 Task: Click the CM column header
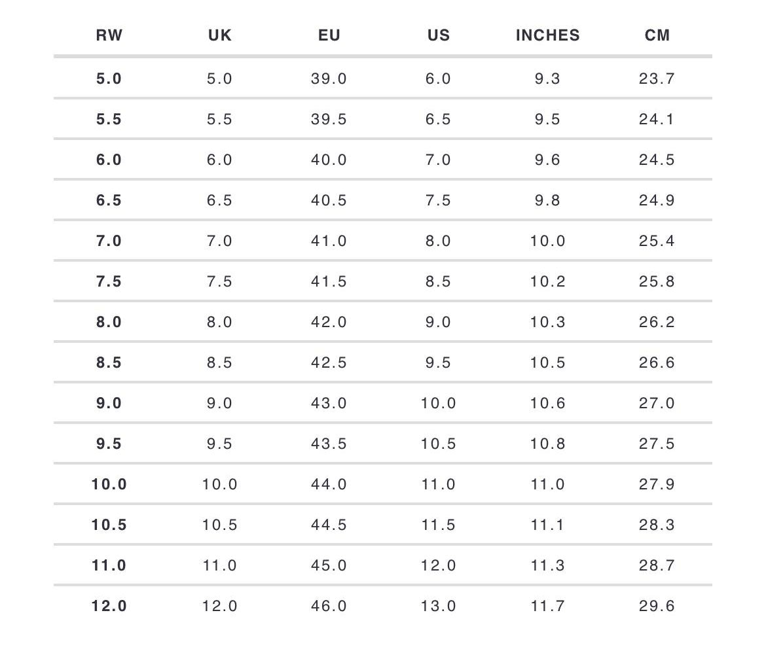tap(657, 35)
